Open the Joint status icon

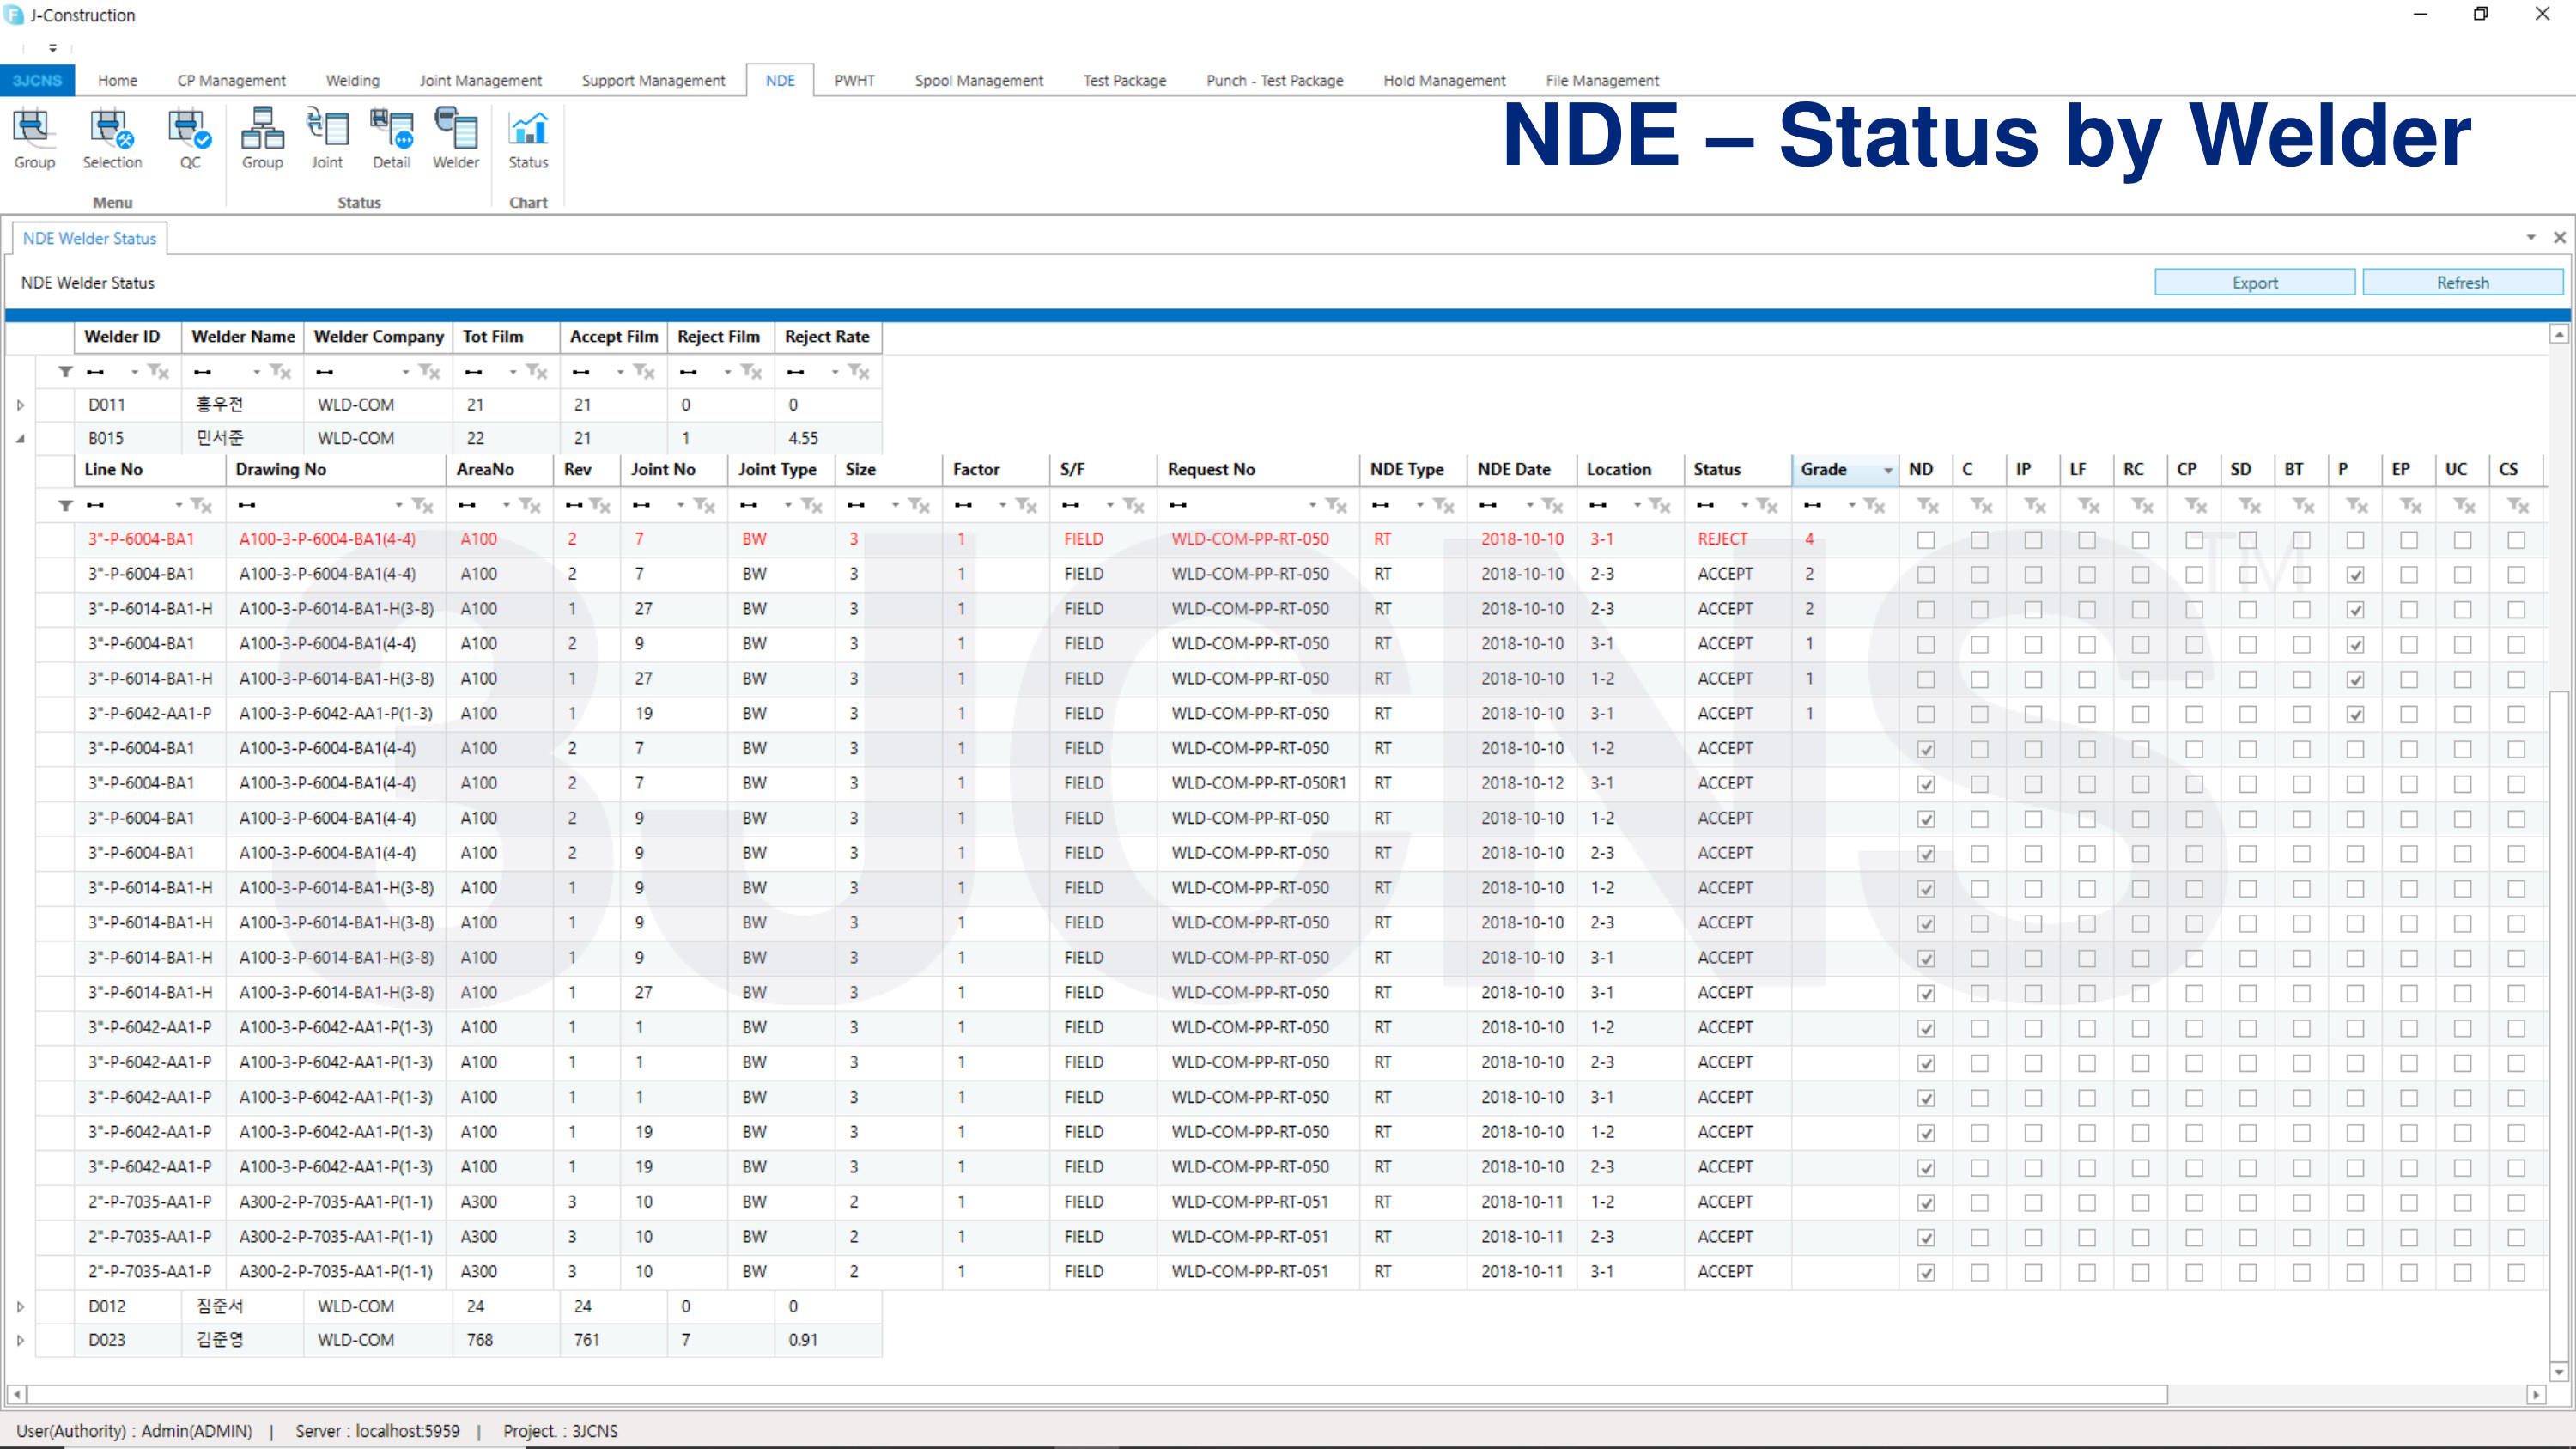pos(327,139)
